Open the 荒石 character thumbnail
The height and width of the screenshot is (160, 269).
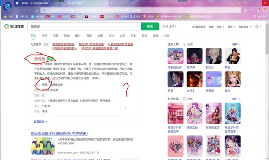coord(232,56)
